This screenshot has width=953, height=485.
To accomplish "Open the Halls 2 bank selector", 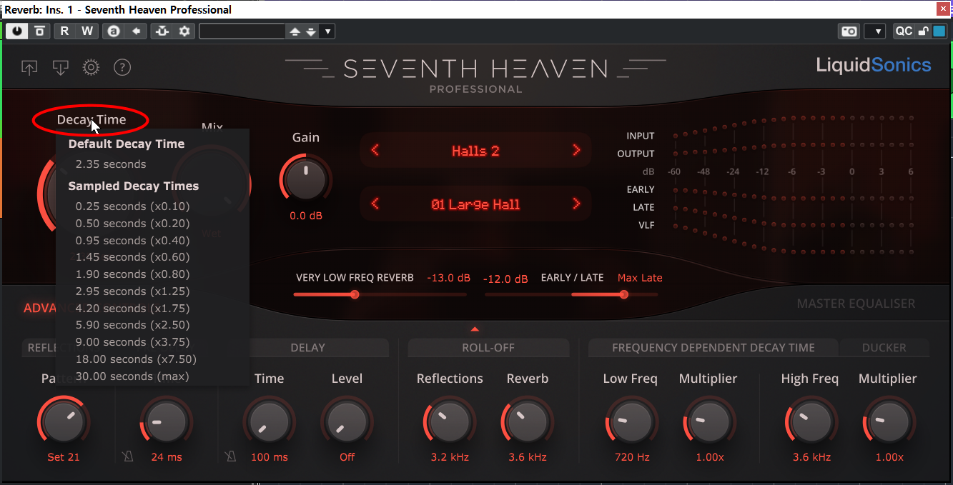I will [x=475, y=151].
